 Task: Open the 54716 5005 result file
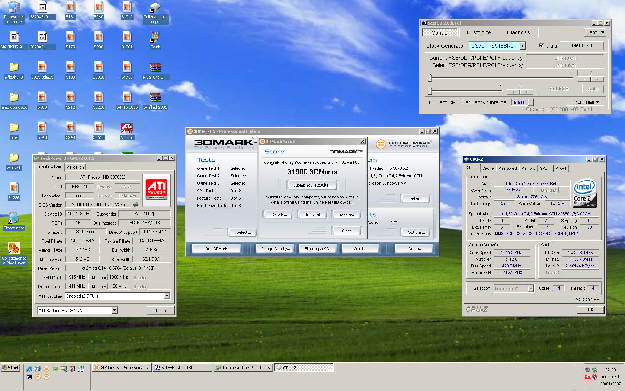[127, 101]
